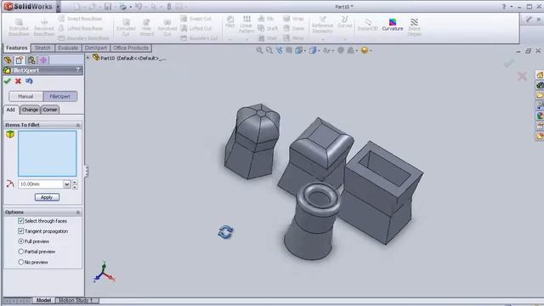Screen dimensions: 544x306
Task: Click the Items To Fillet selection box
Action: point(48,153)
